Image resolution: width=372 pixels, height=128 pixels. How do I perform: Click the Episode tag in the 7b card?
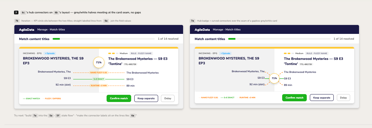click(49, 53)
